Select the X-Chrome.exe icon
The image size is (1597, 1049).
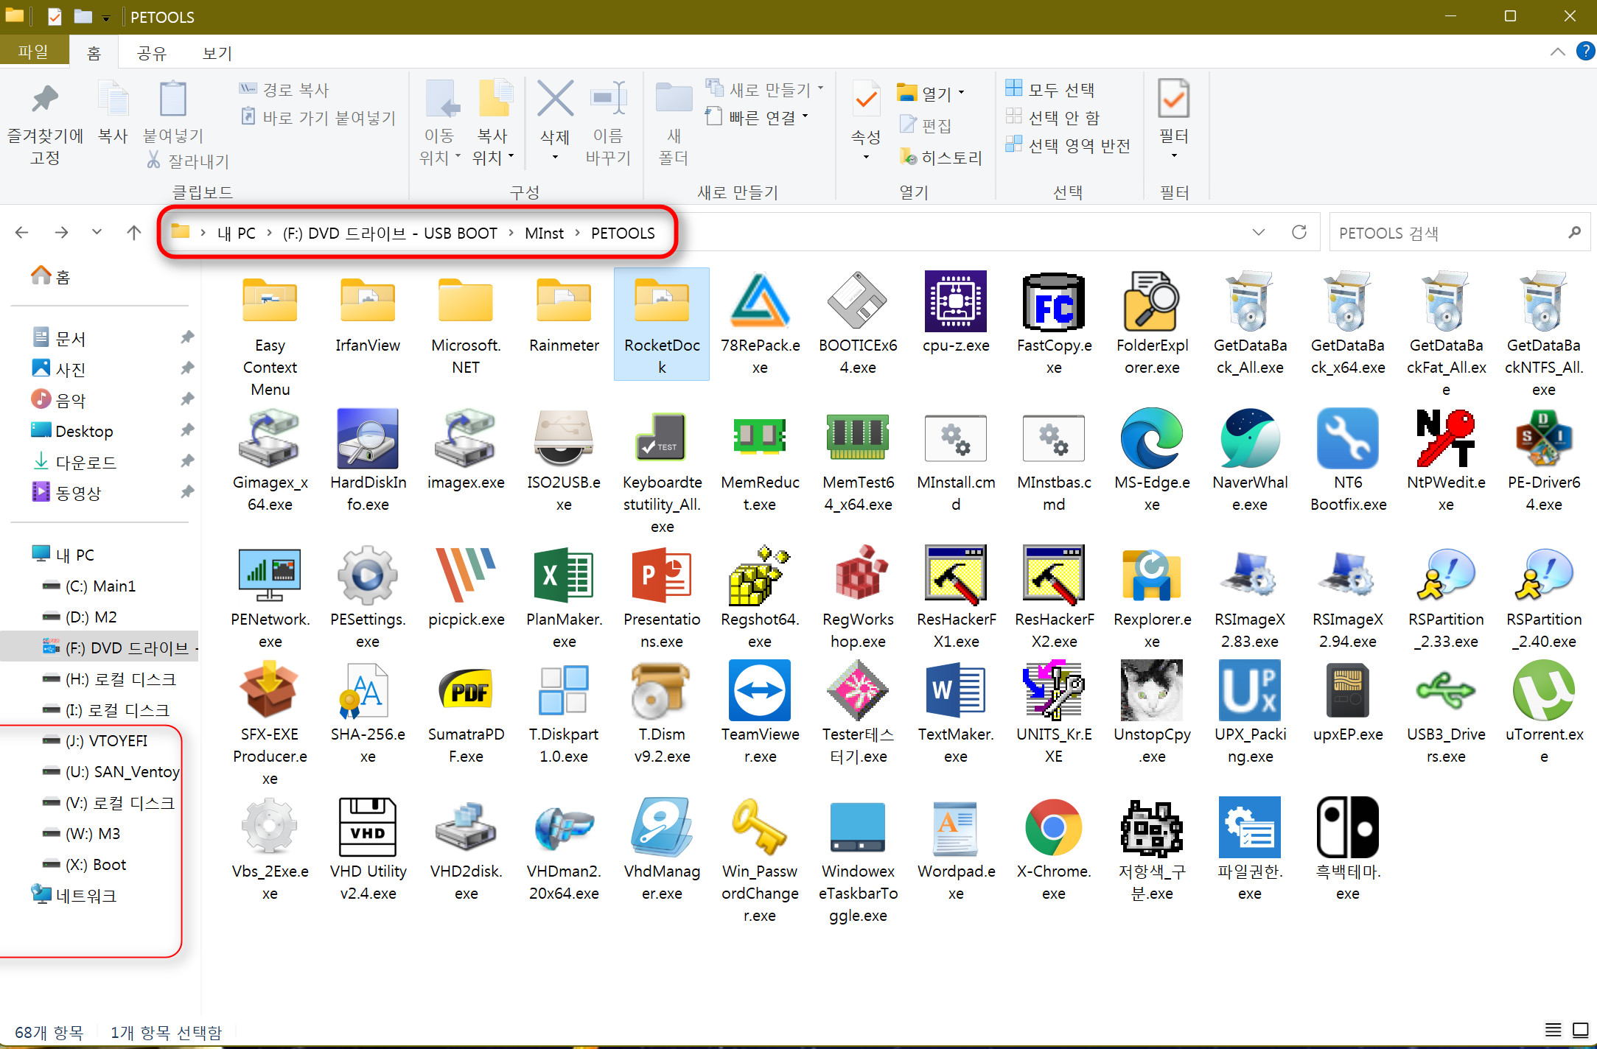(x=1054, y=828)
